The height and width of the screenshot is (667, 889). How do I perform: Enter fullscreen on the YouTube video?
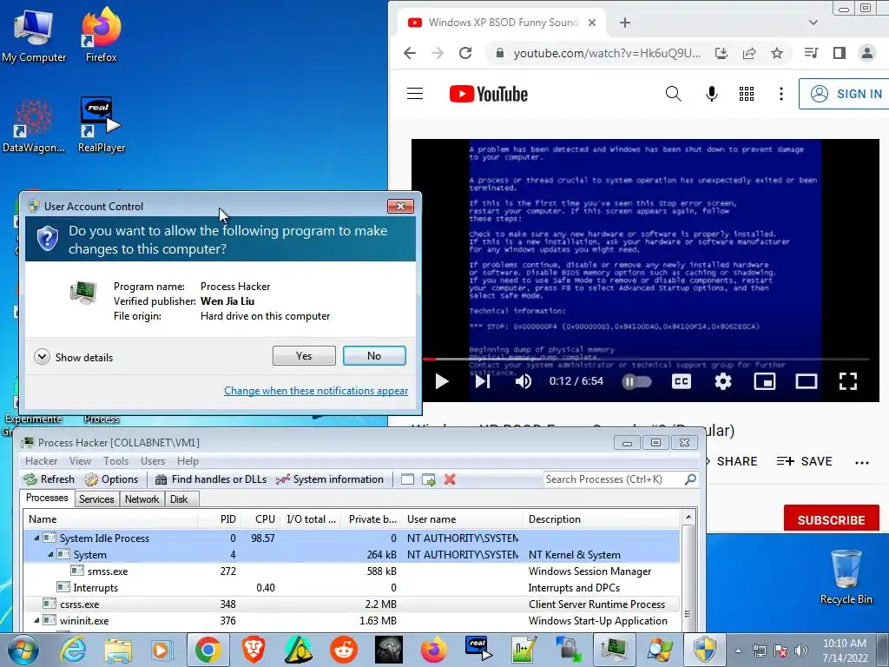click(x=848, y=381)
